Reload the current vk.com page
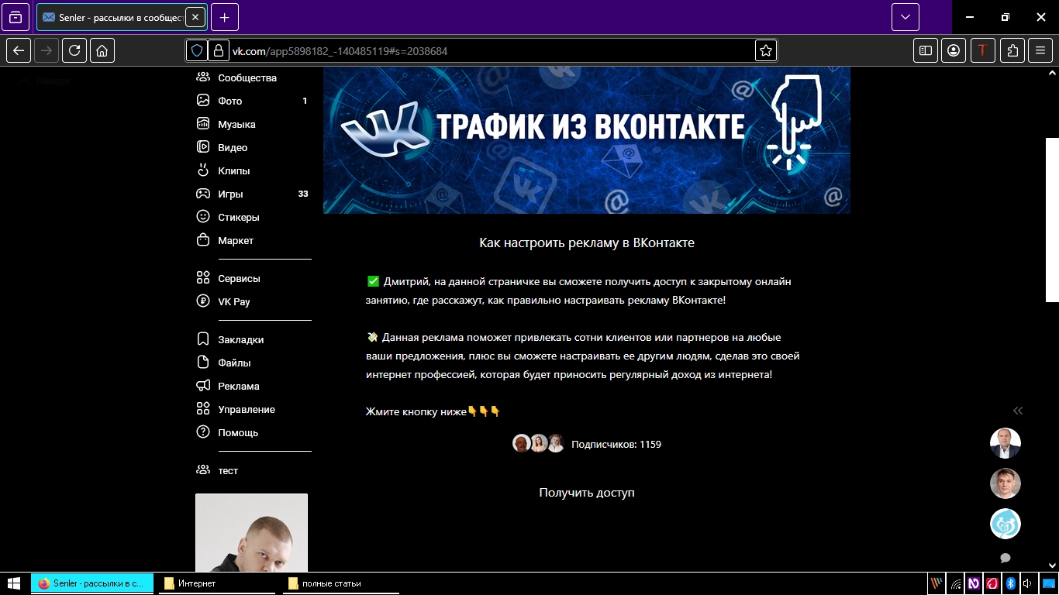Viewport: 1059px width, 595px height. coord(74,50)
